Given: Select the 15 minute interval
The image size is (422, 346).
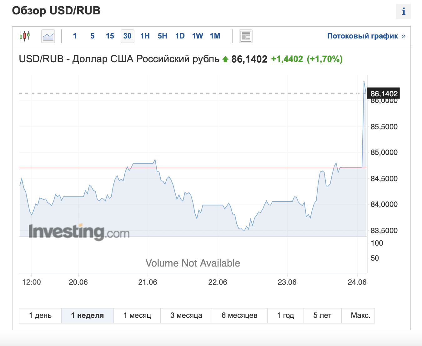Looking at the screenshot, I should coord(110,36).
